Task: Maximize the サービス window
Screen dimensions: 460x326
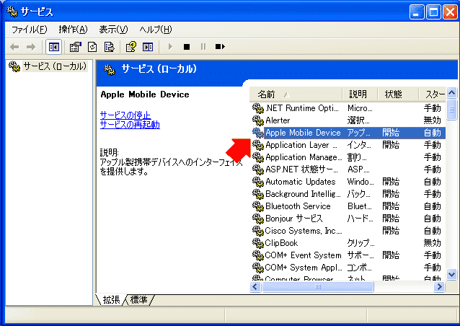Action: click(433, 12)
